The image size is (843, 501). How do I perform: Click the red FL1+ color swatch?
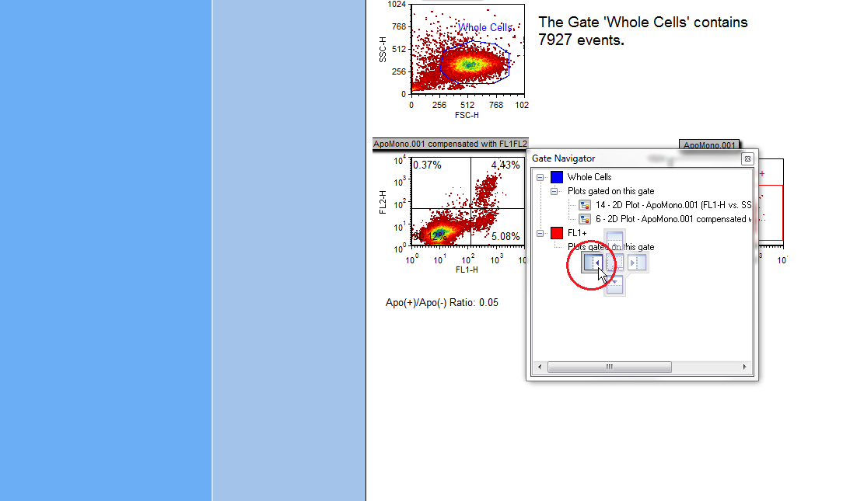coord(557,232)
